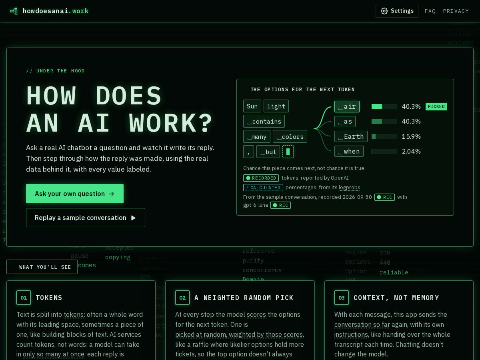480x360 pixels.
Task: Choose the "air" next-token option
Action: click(347, 106)
